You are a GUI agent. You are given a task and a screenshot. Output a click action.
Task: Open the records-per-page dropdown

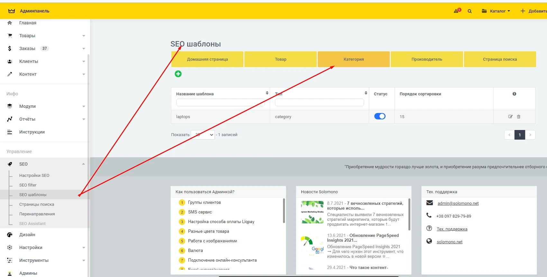click(x=203, y=135)
